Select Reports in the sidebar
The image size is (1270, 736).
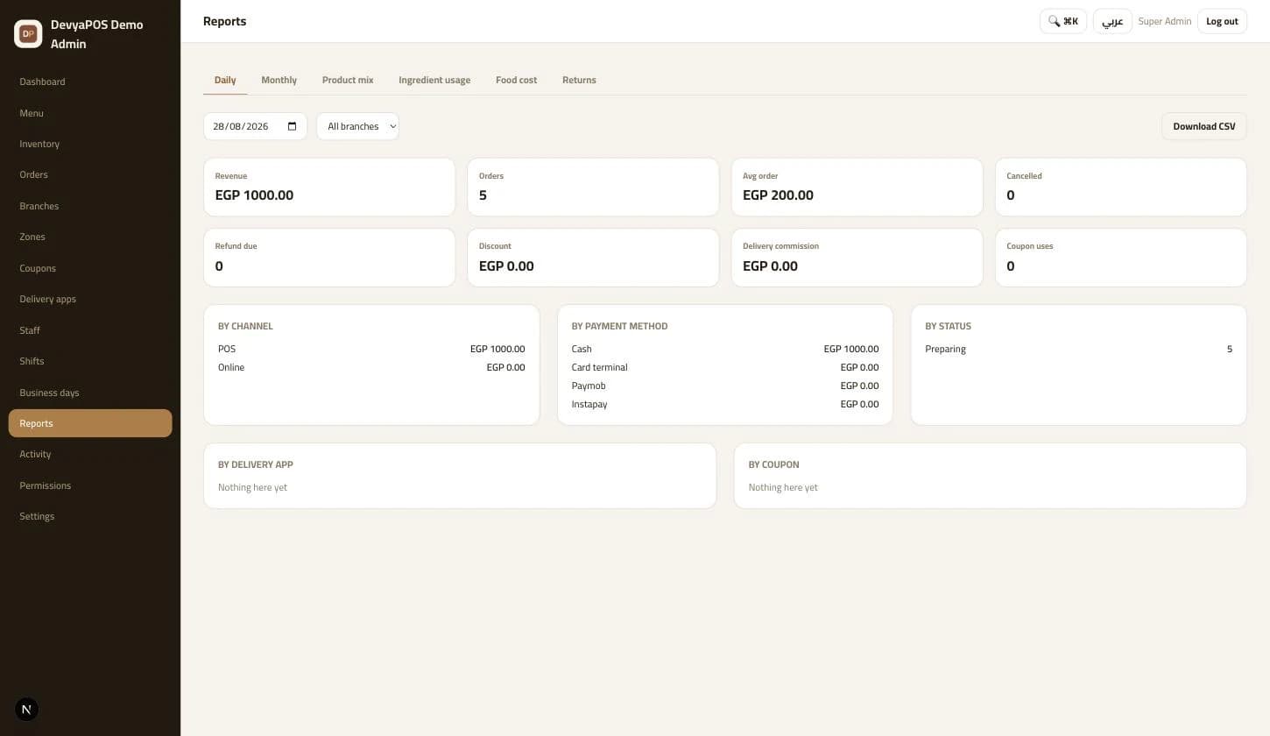90,423
